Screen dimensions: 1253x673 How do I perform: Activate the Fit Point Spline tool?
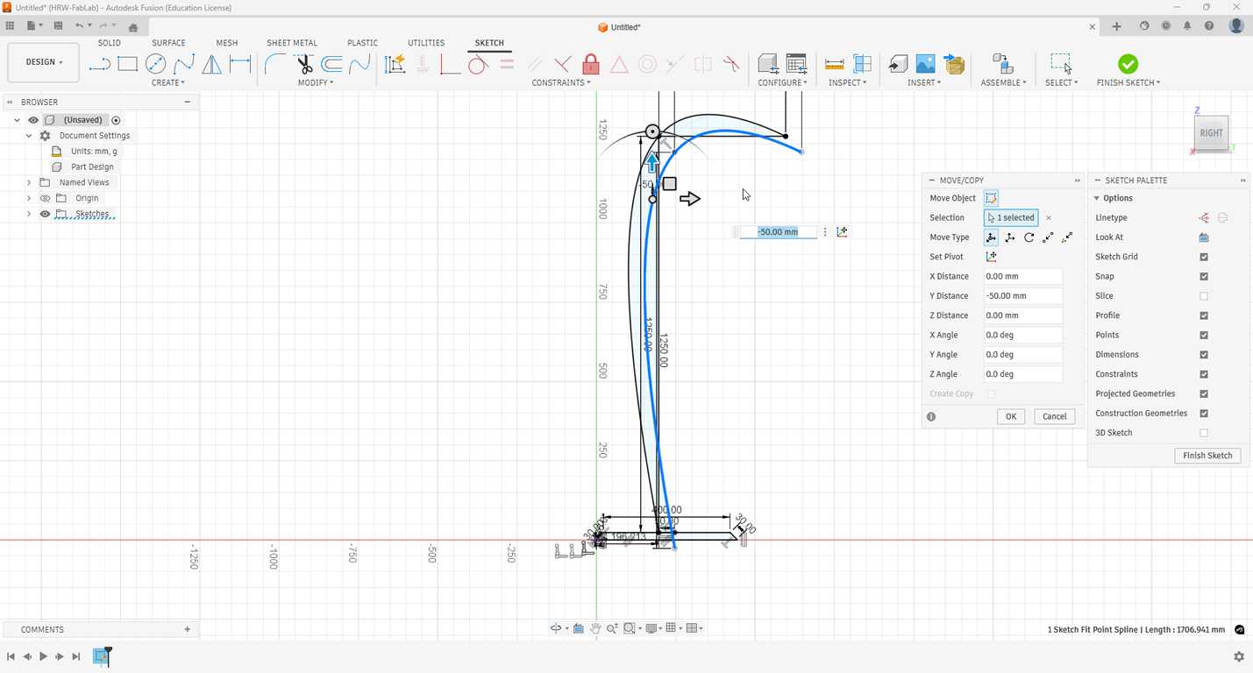pos(183,64)
